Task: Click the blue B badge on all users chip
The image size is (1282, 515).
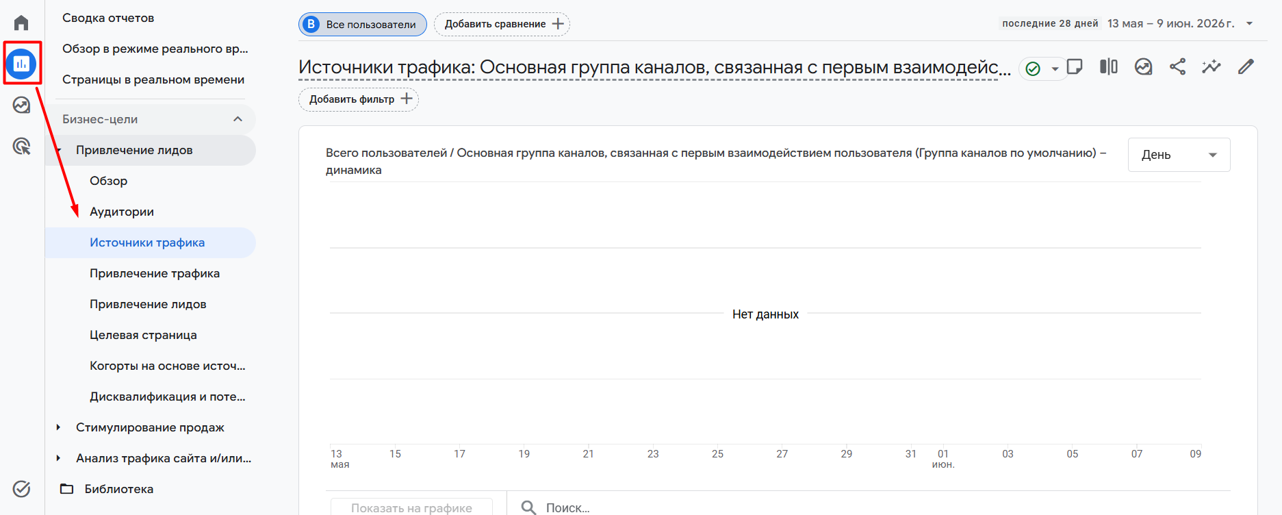Action: 311,24
